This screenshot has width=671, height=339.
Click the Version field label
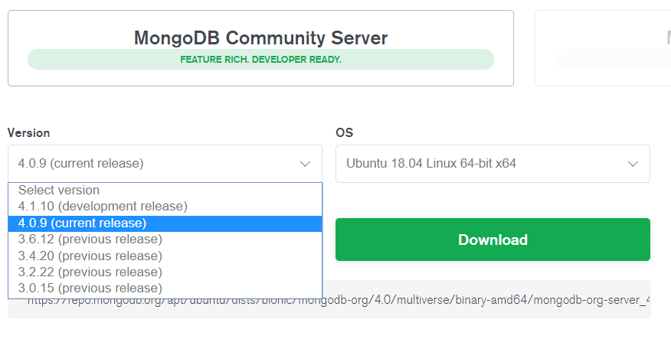pyautogui.click(x=28, y=133)
